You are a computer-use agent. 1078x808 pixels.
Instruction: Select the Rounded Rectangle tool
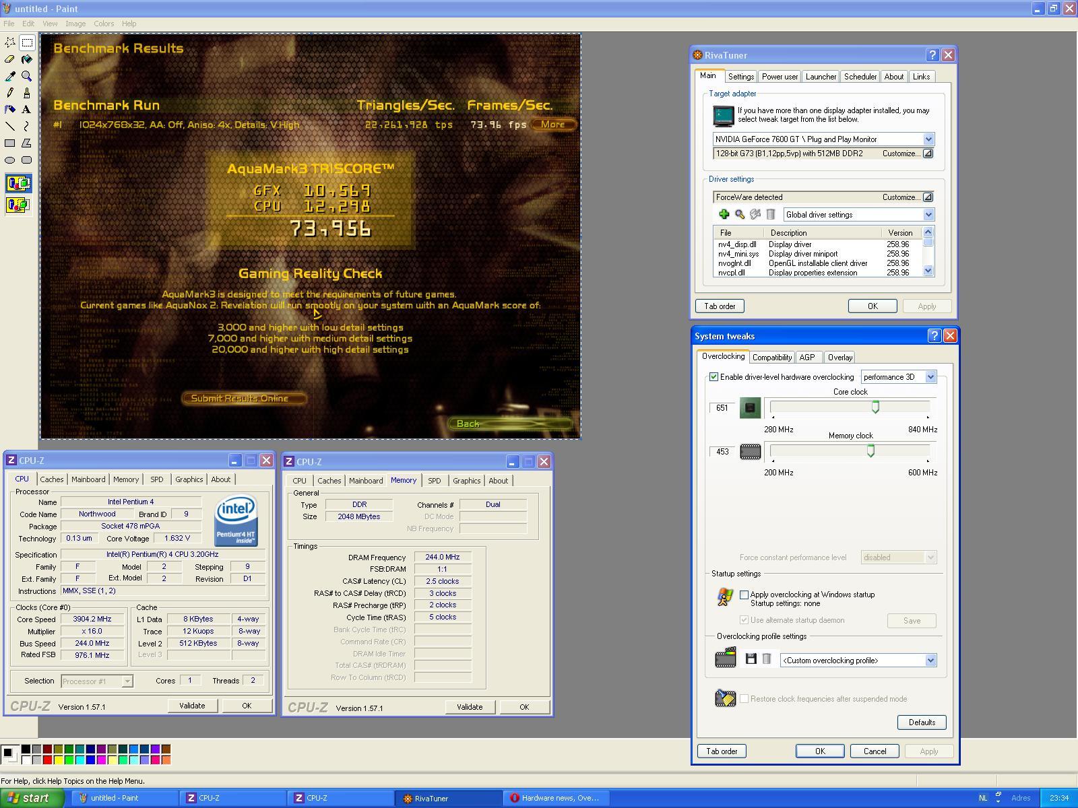coord(27,160)
